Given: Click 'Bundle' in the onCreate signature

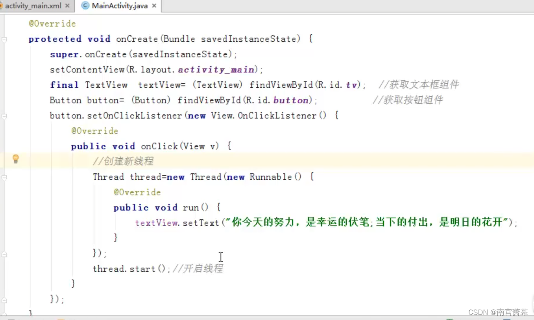Looking at the screenshot, I should tap(179, 39).
